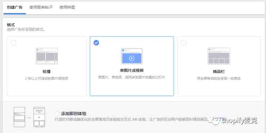Click the collection grid illustration icon
Screen dimensions: 266x133
coord(219,56)
